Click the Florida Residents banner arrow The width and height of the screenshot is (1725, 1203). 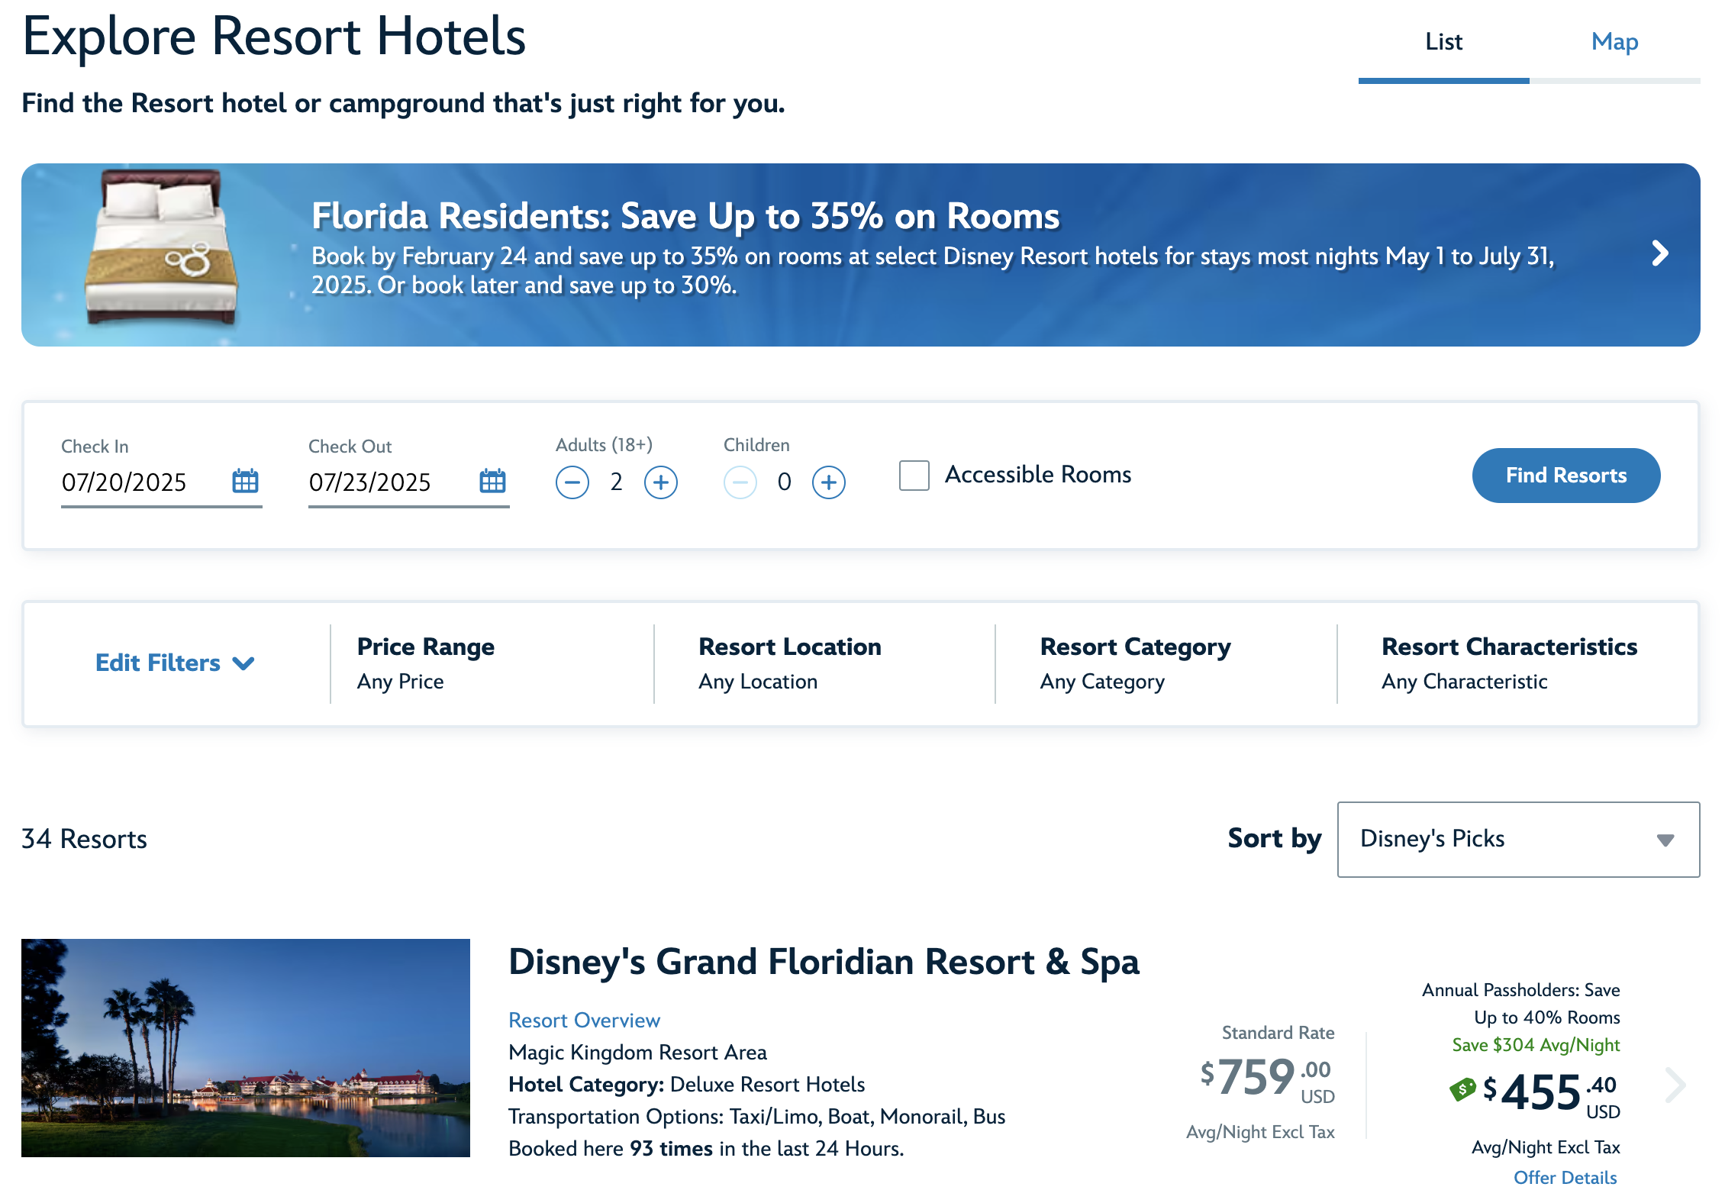pyautogui.click(x=1659, y=253)
